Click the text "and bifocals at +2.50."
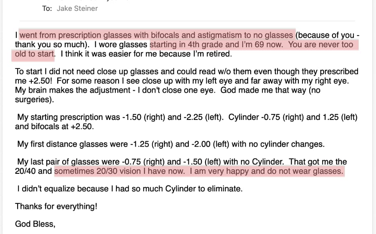The image size is (376, 234). [x=54, y=127]
